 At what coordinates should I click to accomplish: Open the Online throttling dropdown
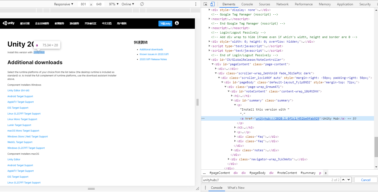pos(128,4)
